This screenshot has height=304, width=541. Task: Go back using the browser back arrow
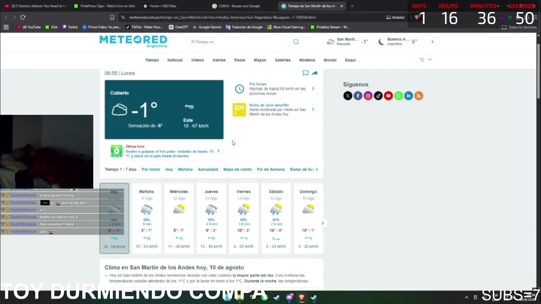pyautogui.click(x=6, y=17)
